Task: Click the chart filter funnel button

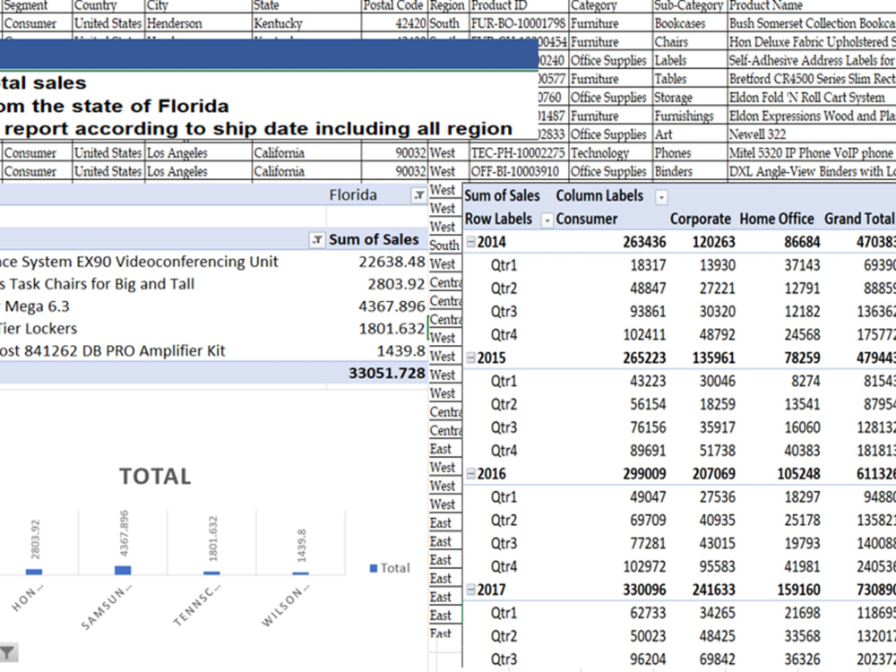Action: point(7,652)
